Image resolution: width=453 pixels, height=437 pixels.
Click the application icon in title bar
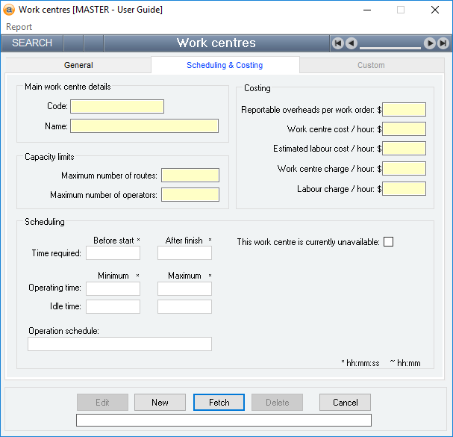[x=10, y=10]
